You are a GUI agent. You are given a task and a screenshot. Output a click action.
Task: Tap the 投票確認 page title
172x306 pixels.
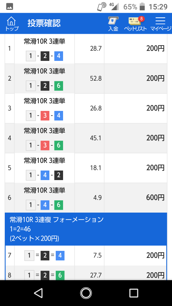point(44,23)
